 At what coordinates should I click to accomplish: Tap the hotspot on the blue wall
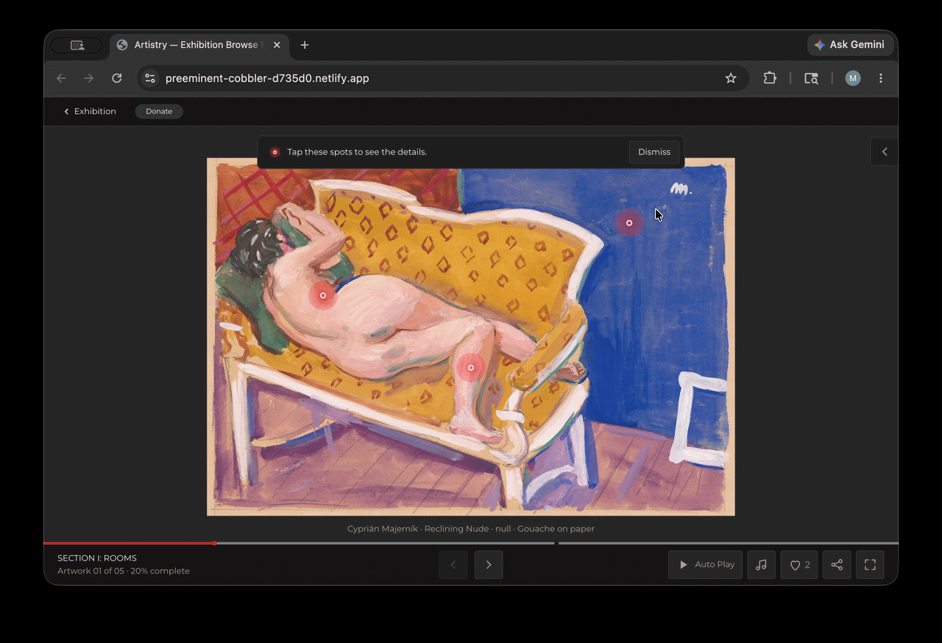click(x=629, y=222)
